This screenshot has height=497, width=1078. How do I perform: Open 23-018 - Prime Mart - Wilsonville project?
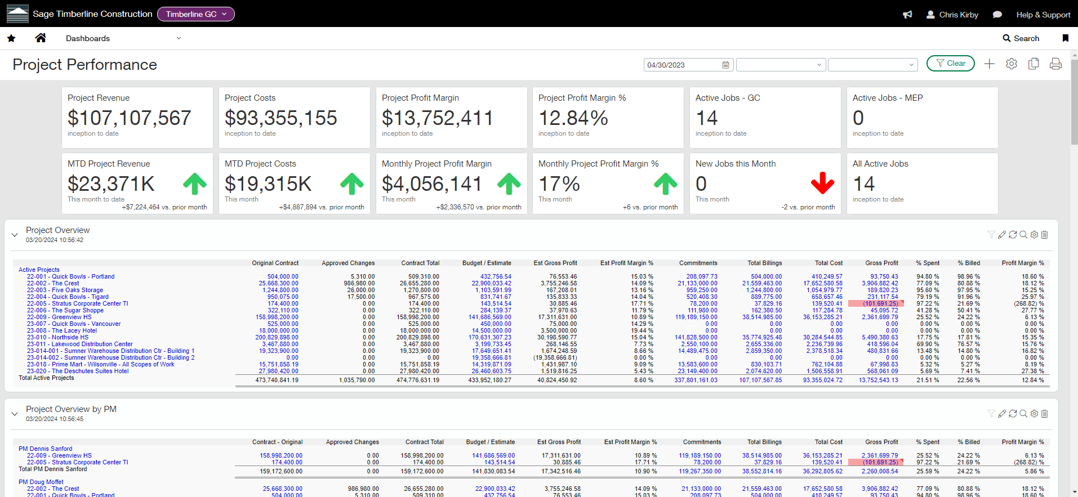pyautogui.click(x=101, y=364)
